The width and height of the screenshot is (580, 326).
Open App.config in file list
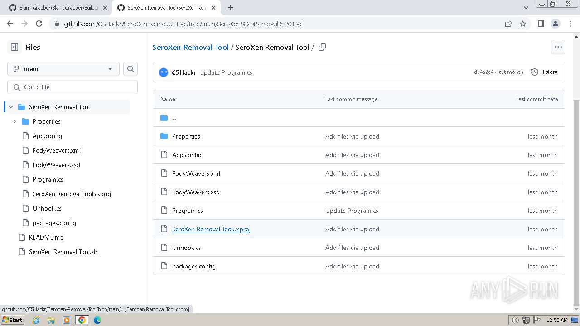click(187, 155)
